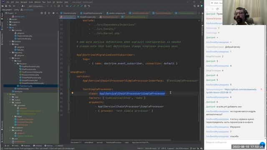Click Expand All in Project panel header

pyautogui.click(x=45, y=13)
